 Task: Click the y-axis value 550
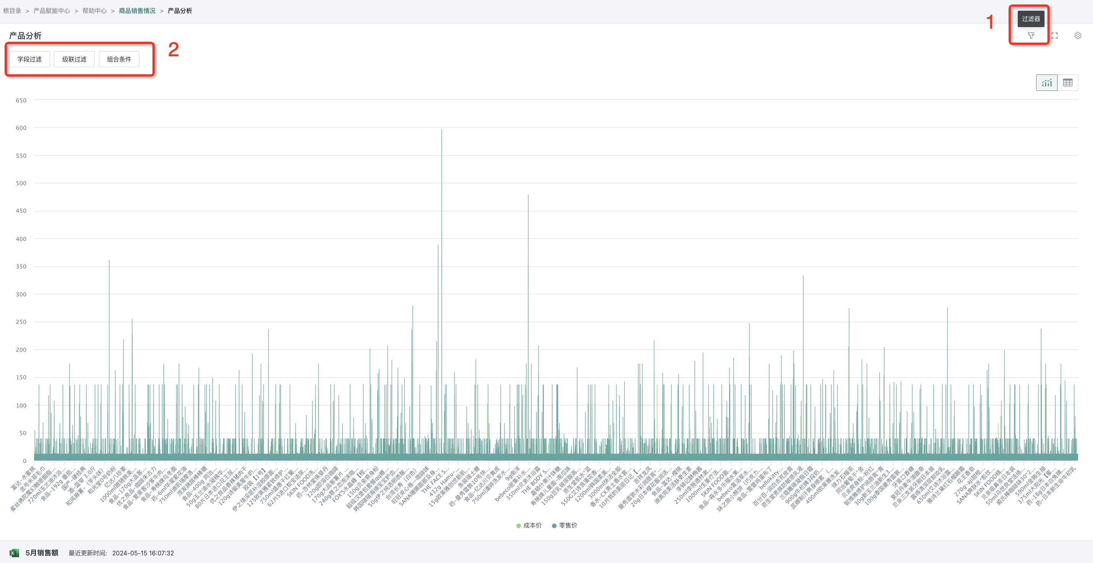click(21, 156)
